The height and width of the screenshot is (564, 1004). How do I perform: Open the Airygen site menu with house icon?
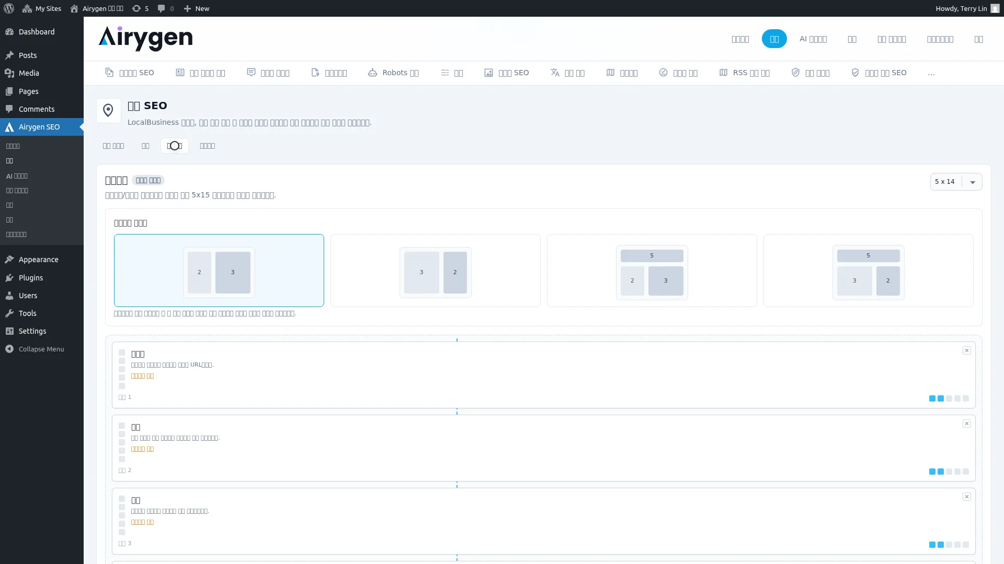coord(97,8)
